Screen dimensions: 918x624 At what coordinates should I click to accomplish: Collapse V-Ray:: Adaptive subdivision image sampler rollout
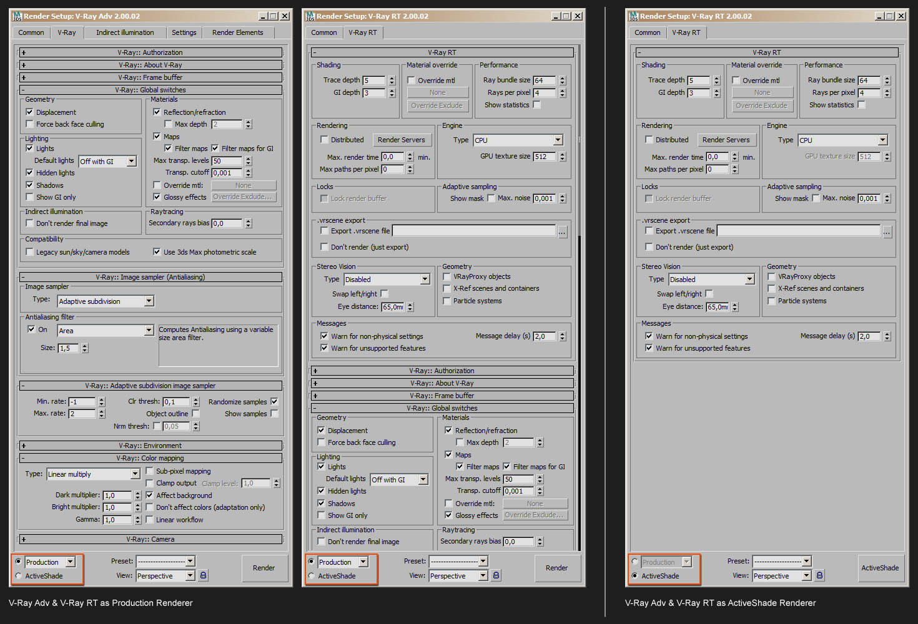(x=151, y=386)
